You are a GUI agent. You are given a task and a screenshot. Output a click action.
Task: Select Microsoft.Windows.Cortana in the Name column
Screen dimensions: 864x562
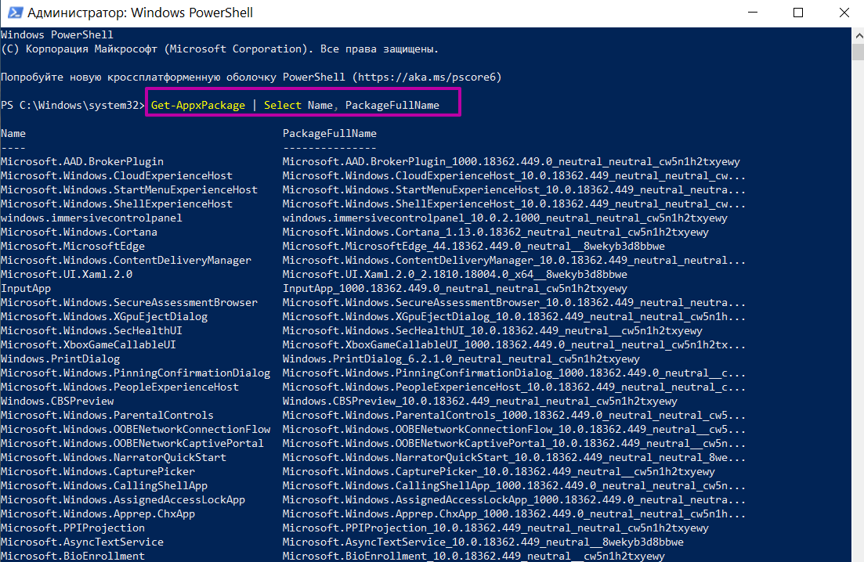coord(78,232)
